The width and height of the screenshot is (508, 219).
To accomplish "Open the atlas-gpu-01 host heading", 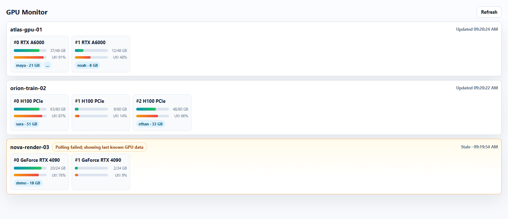I will point(26,30).
